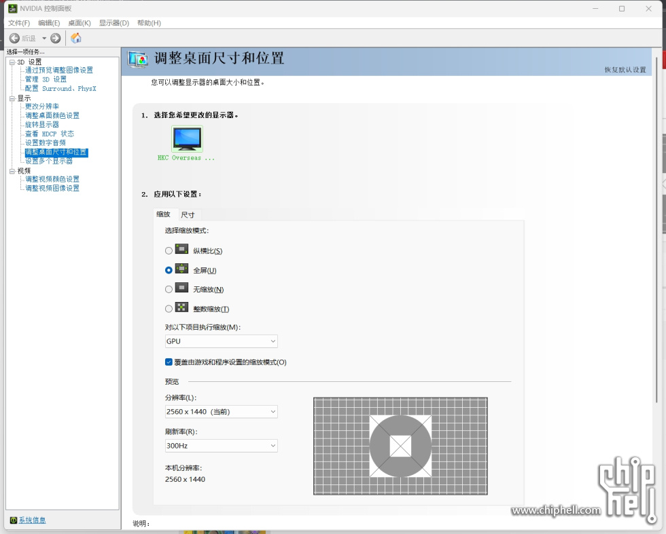Open the 编辑(E) menu
Image resolution: width=666 pixels, height=534 pixels.
(x=49, y=23)
